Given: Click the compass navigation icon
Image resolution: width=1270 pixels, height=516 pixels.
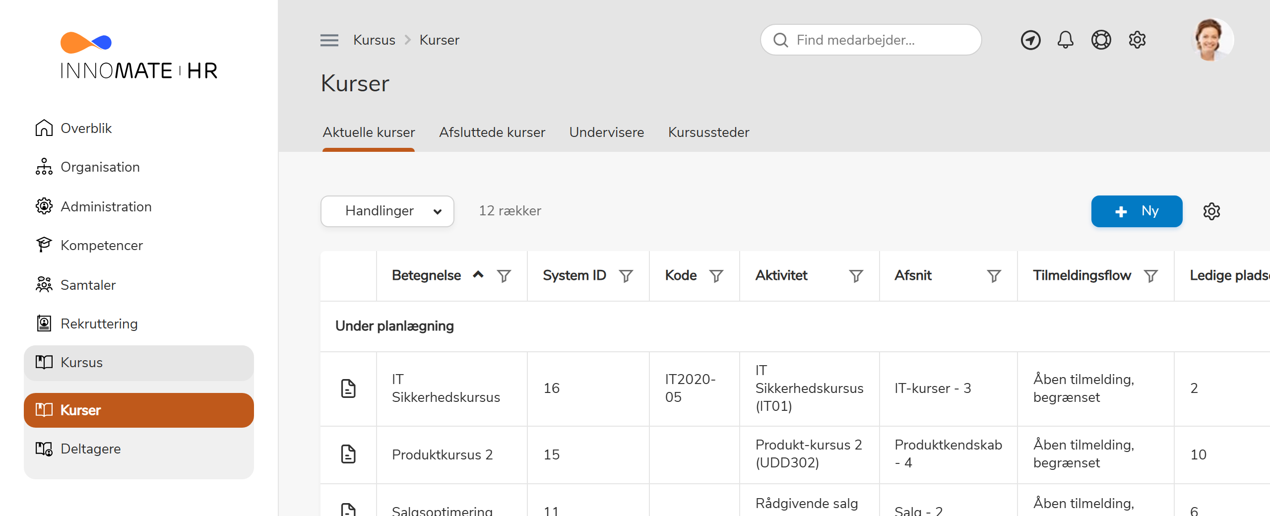Looking at the screenshot, I should pos(1030,40).
